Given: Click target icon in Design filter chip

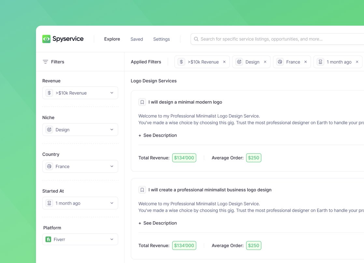Looking at the screenshot, I should click(239, 62).
